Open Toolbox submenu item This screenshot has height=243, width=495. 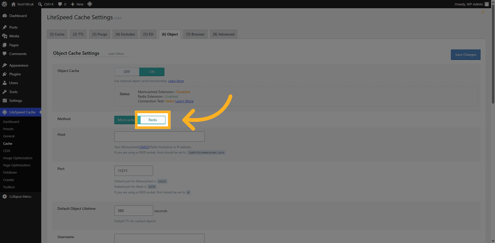(9, 187)
